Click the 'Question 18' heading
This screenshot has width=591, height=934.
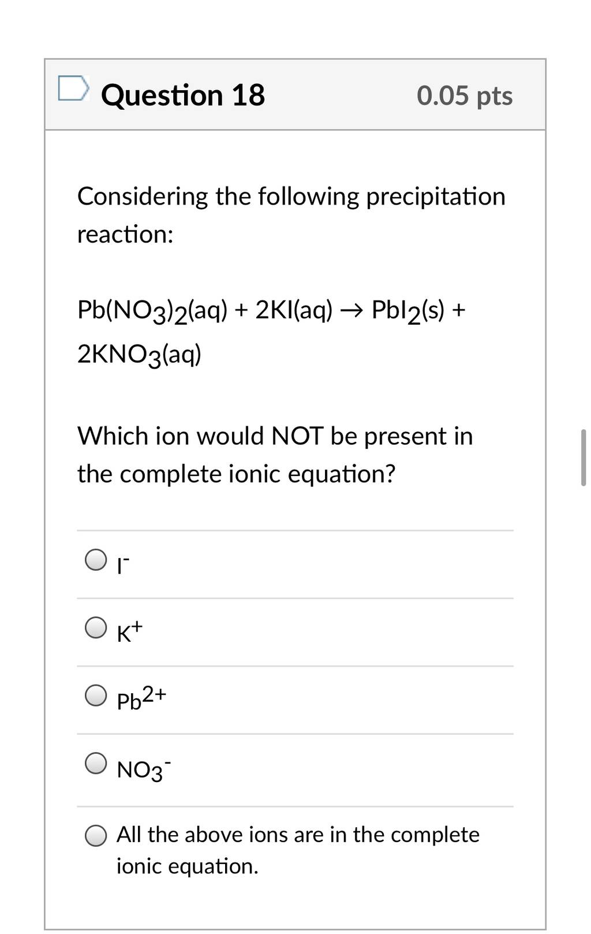coord(183,95)
